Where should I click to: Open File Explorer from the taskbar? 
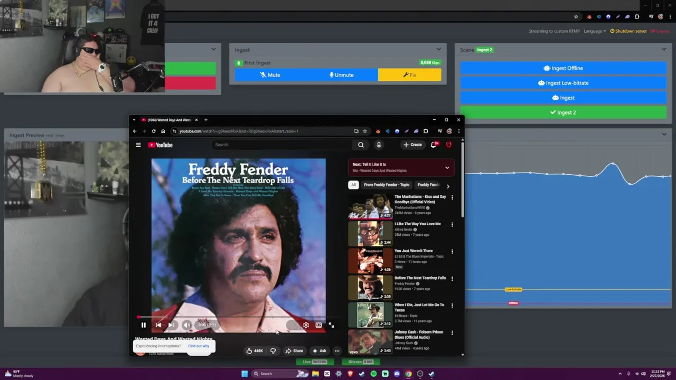(315, 374)
